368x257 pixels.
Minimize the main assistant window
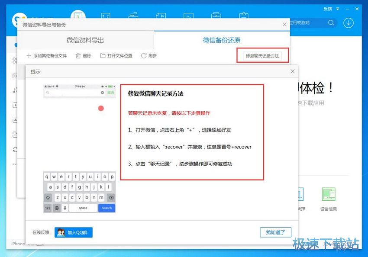(x=348, y=9)
